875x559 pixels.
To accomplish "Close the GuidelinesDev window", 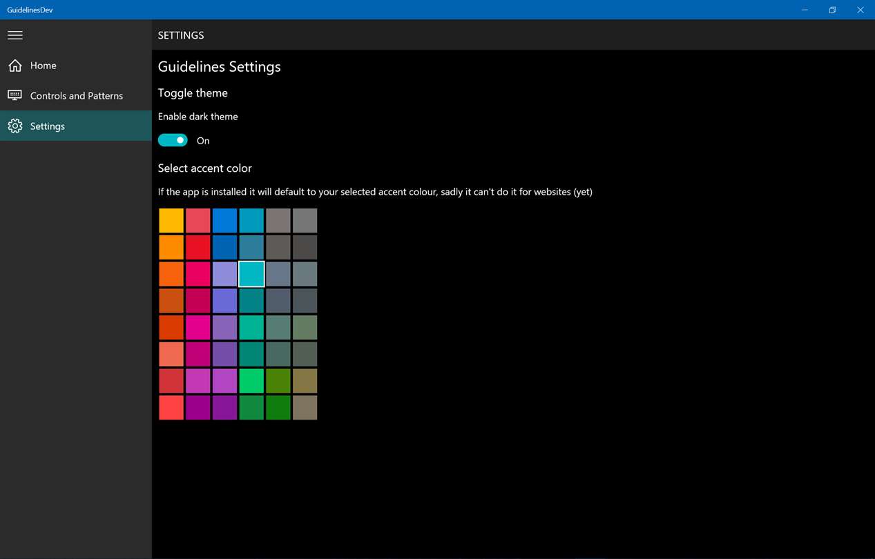I will pyautogui.click(x=860, y=10).
